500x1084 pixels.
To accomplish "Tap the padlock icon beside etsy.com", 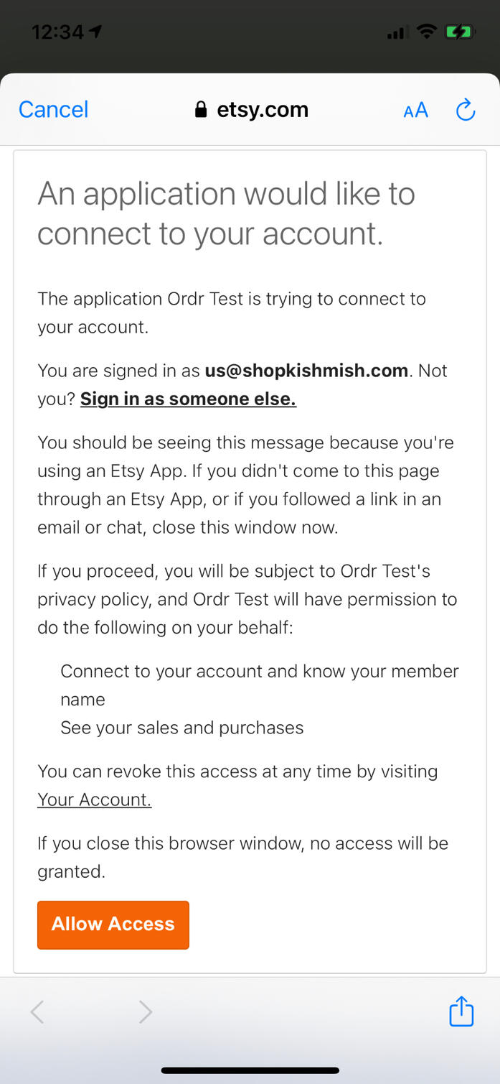I will coord(201,109).
